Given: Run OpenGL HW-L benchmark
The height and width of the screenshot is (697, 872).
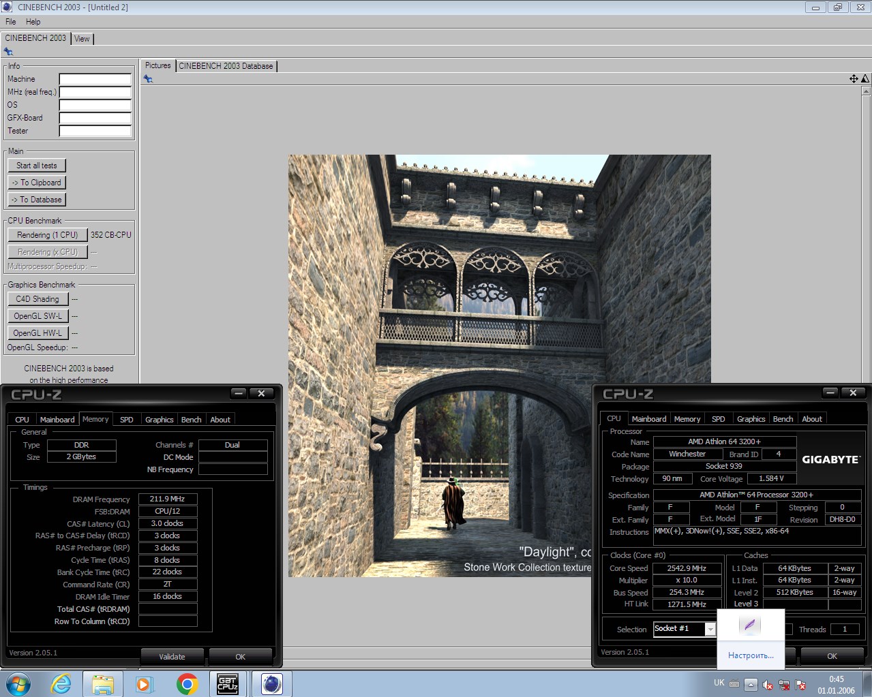Looking at the screenshot, I should 37,333.
